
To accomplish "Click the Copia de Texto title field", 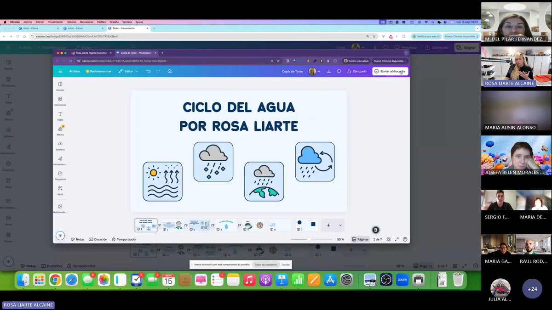I will [293, 71].
